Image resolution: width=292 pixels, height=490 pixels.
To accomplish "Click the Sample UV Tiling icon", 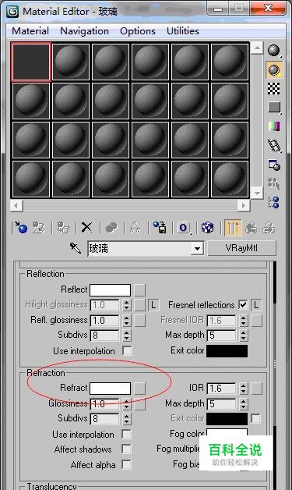I will [x=274, y=107].
